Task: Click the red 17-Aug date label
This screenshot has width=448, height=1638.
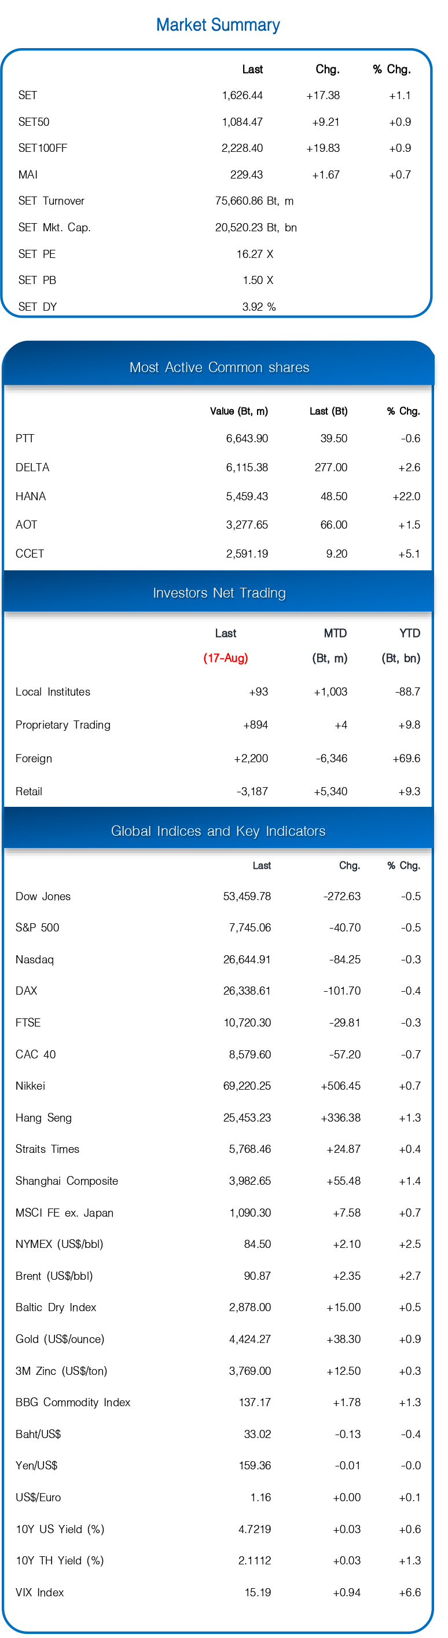Action: (x=225, y=658)
